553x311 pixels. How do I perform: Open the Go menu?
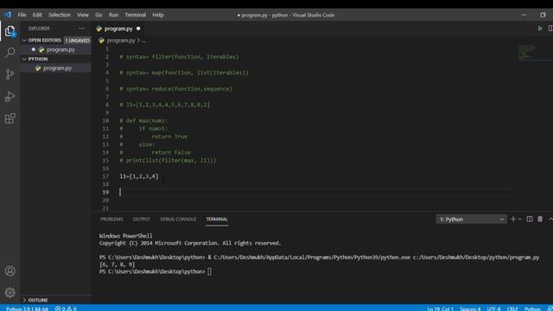coord(99,15)
